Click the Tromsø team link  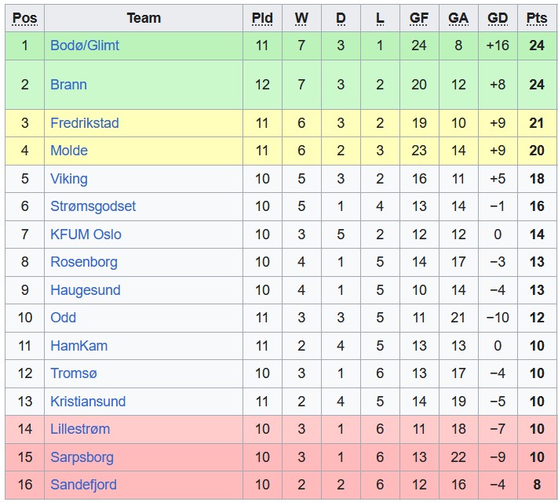pyautogui.click(x=74, y=373)
